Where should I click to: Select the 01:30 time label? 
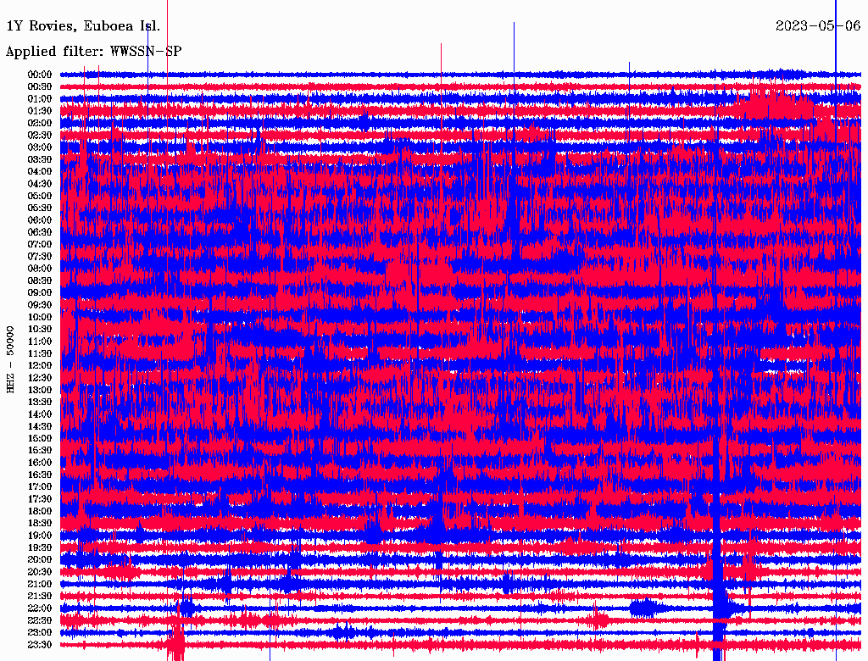40,111
